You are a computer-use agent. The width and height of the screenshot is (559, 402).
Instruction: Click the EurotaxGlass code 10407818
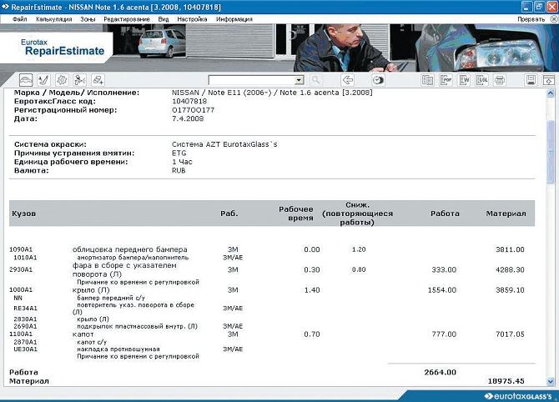(189, 101)
